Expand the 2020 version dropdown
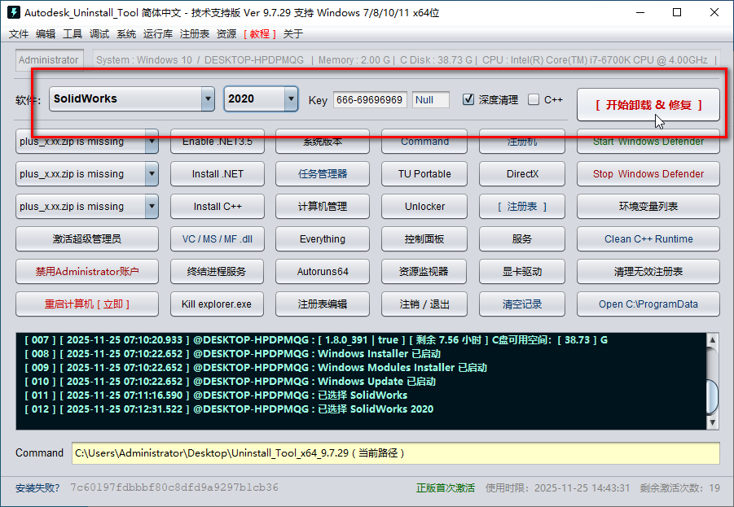This screenshot has width=734, height=507. [291, 98]
